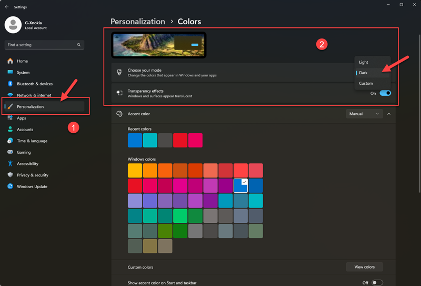Click the Accounts person icon
Viewport: 421px width, 286px height.
pos(10,129)
